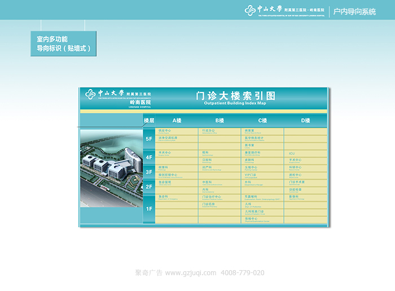Screen dimensions: 395x291
Task: Select the 5F floor label
Action: [x=149, y=139]
